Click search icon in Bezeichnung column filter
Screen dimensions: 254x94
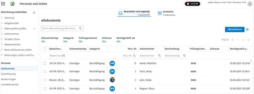[x=64, y=55]
